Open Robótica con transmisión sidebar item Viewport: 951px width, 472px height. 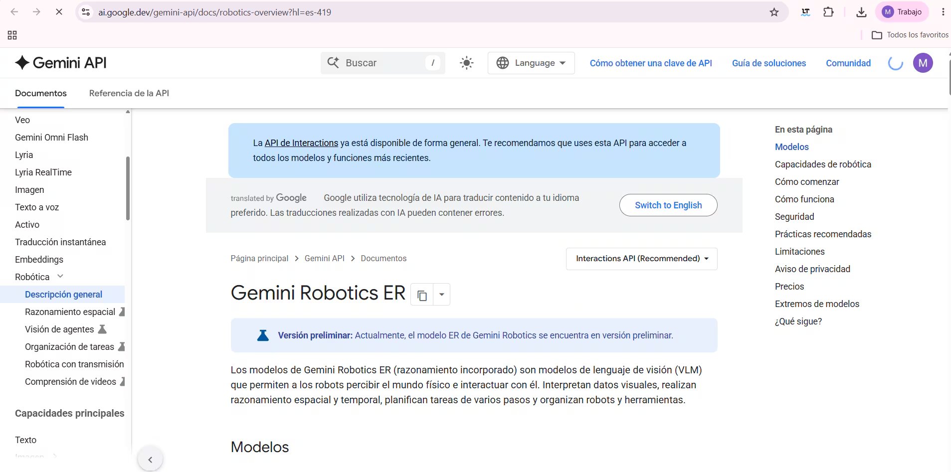pyautogui.click(x=74, y=364)
